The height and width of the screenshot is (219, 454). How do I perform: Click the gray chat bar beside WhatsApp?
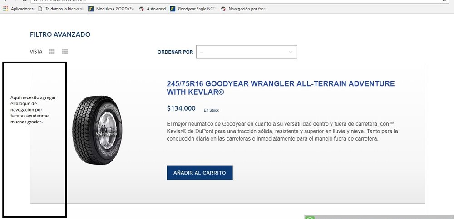tap(384, 217)
